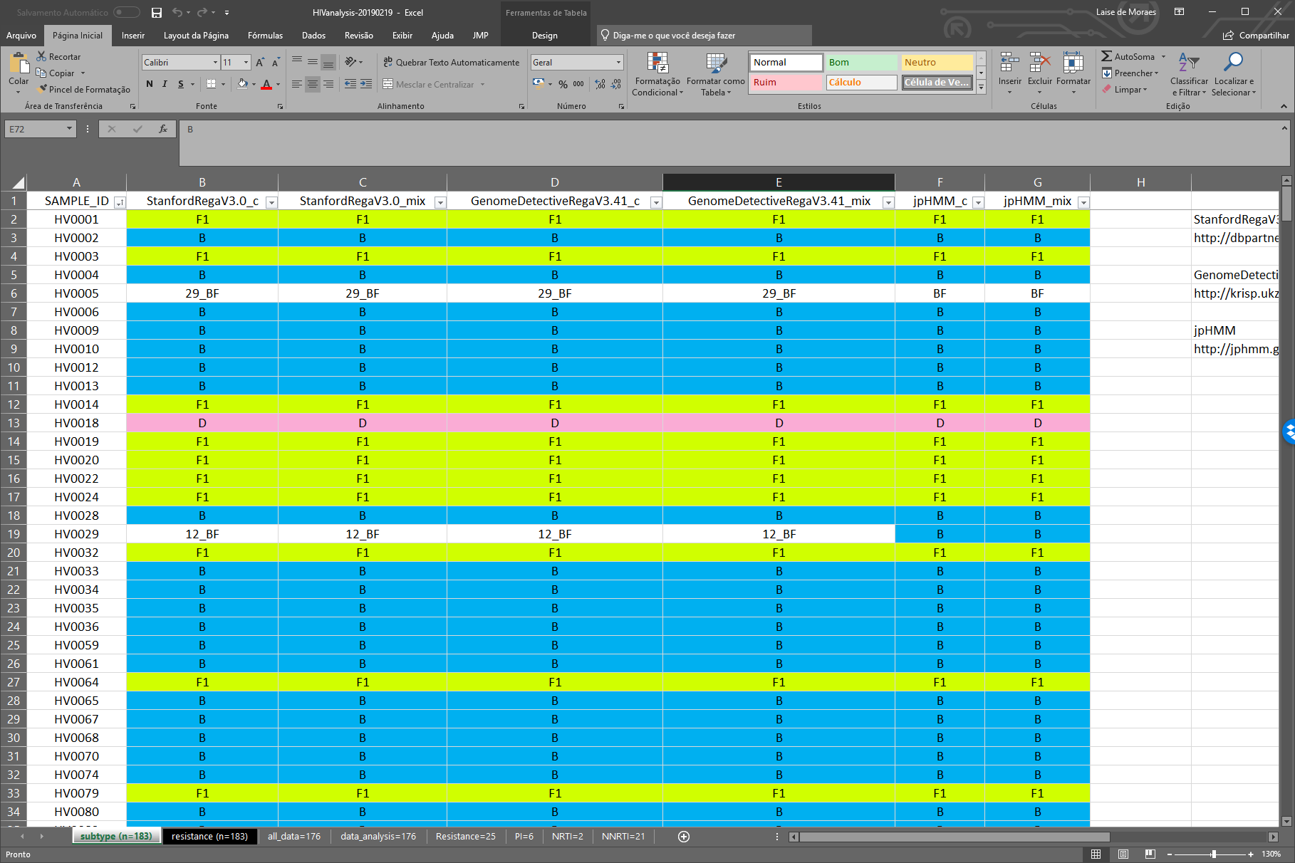Open the Geral number format dropdown
The width and height of the screenshot is (1295, 863).
[618, 63]
